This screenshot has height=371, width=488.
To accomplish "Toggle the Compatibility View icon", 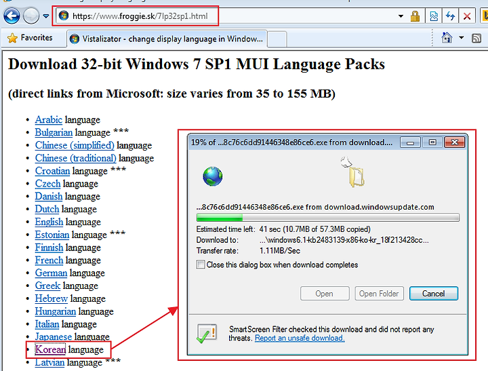I will coord(434,16).
